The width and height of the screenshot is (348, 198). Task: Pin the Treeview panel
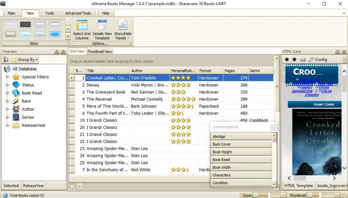(x=56, y=51)
